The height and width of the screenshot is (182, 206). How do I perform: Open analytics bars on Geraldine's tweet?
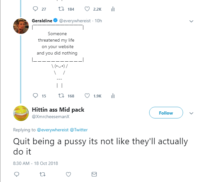click(113, 96)
